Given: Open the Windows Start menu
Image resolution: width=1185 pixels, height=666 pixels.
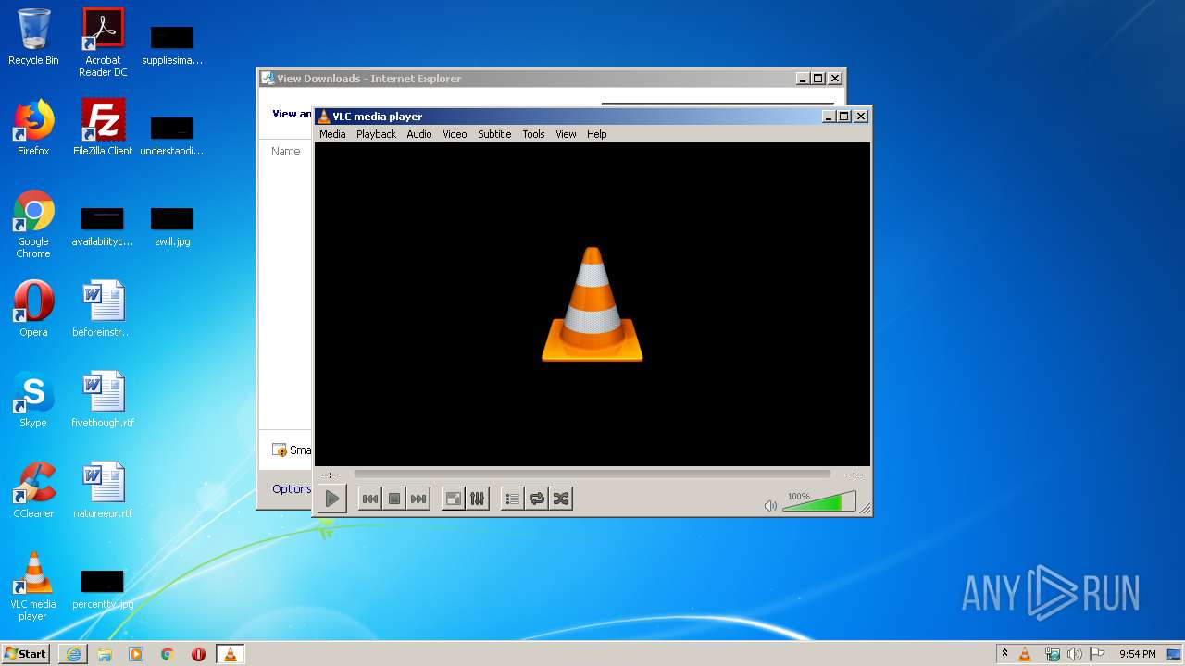Looking at the screenshot, I should click(25, 653).
